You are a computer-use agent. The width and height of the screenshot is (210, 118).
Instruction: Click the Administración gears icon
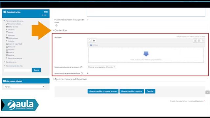pos(5,12)
